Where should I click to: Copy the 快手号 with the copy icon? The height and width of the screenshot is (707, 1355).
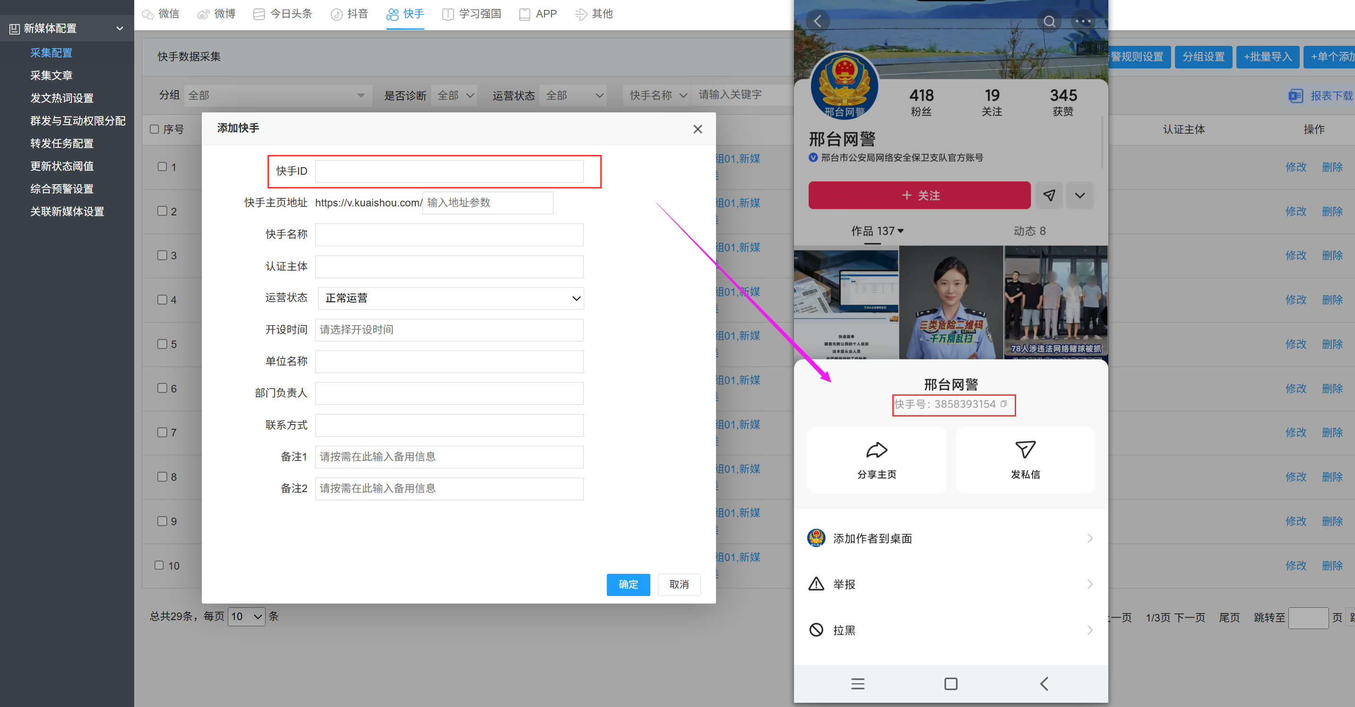[x=1004, y=404]
